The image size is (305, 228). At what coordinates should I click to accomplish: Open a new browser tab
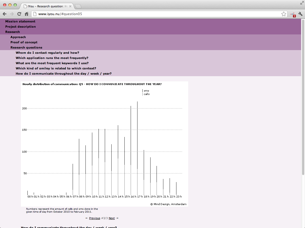[78, 6]
